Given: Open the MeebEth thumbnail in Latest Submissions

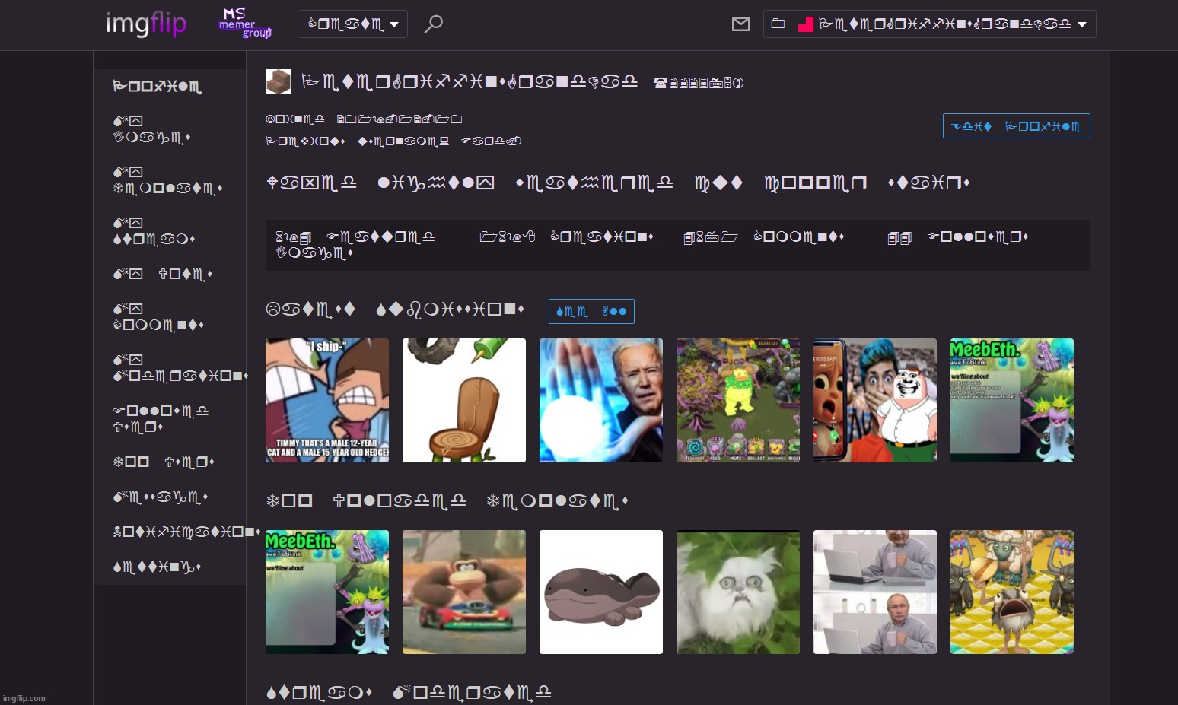Looking at the screenshot, I should 1012,400.
